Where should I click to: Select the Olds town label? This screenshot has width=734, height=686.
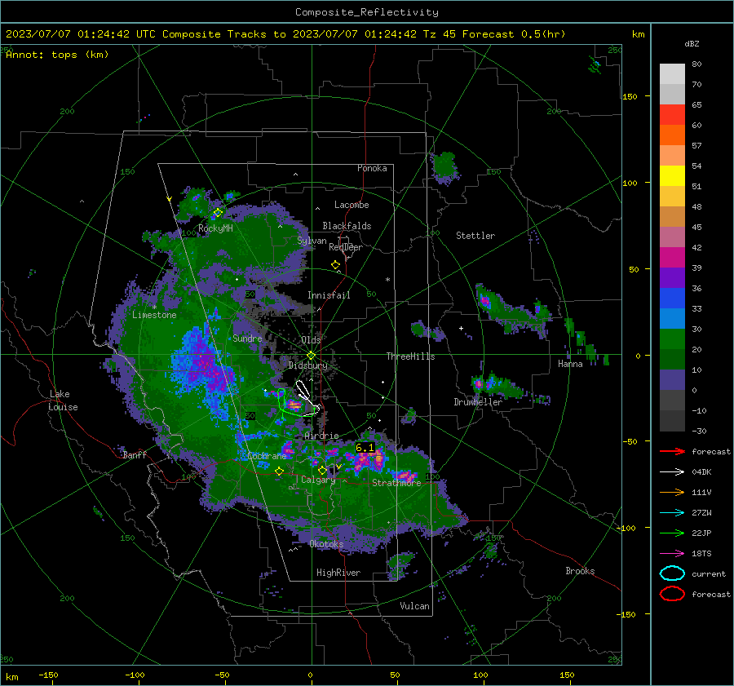[x=311, y=340]
